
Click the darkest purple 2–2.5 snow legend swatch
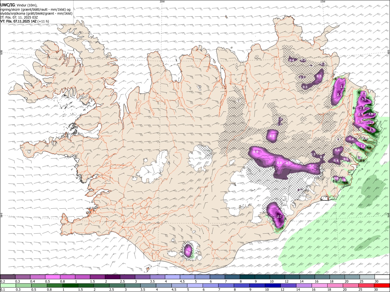point(112,277)
